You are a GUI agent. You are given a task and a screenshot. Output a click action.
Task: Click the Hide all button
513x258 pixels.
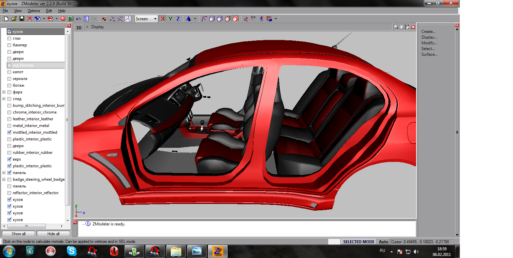53,233
